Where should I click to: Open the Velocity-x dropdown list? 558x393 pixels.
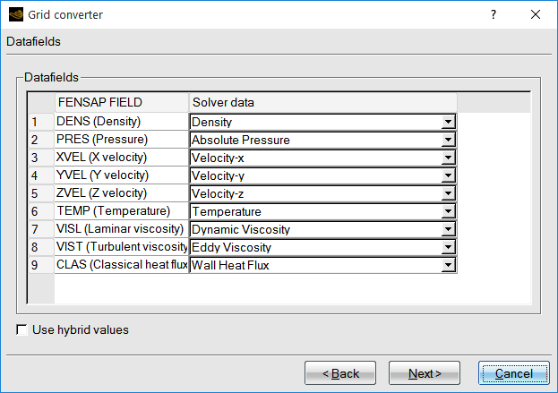pos(448,158)
